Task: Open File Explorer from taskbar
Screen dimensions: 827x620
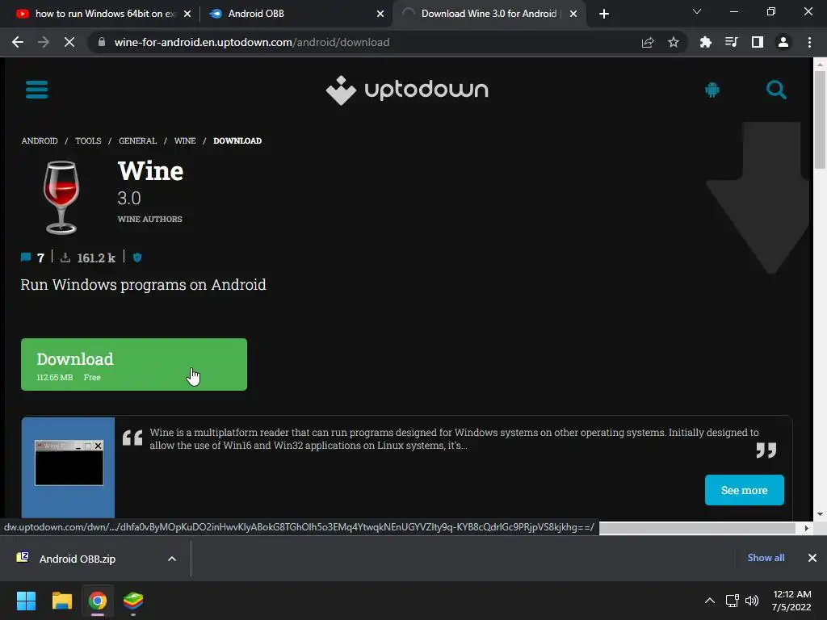Action: pyautogui.click(x=61, y=601)
